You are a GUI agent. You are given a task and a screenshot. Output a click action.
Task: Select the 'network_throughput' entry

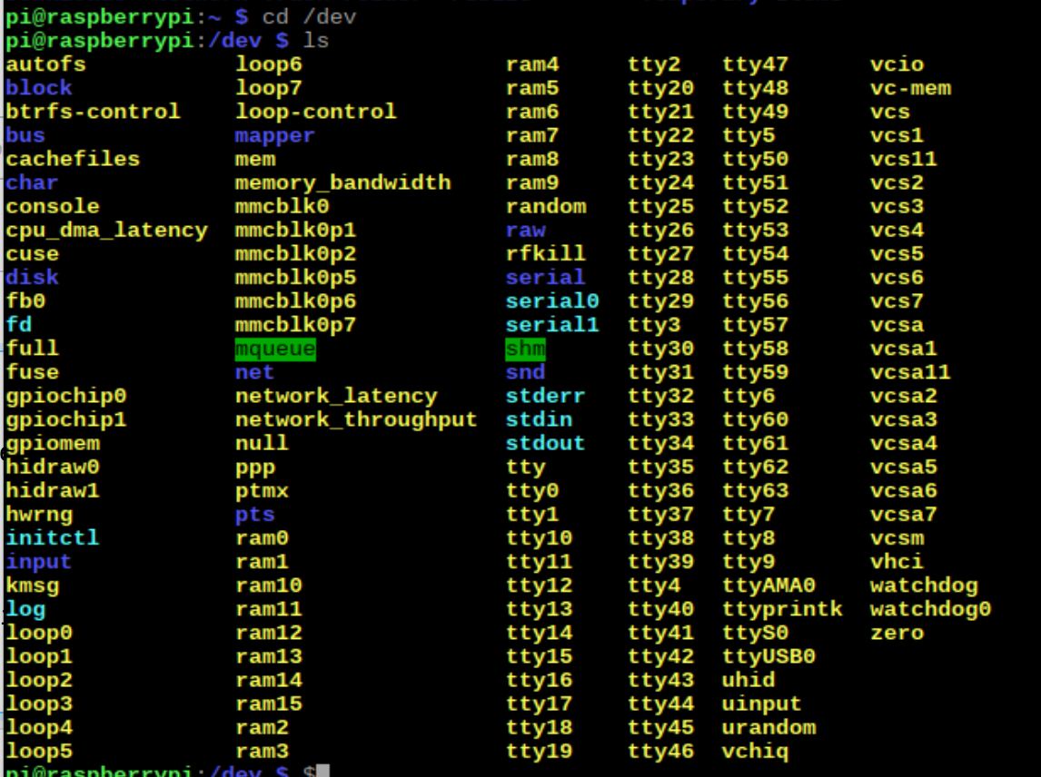(356, 420)
